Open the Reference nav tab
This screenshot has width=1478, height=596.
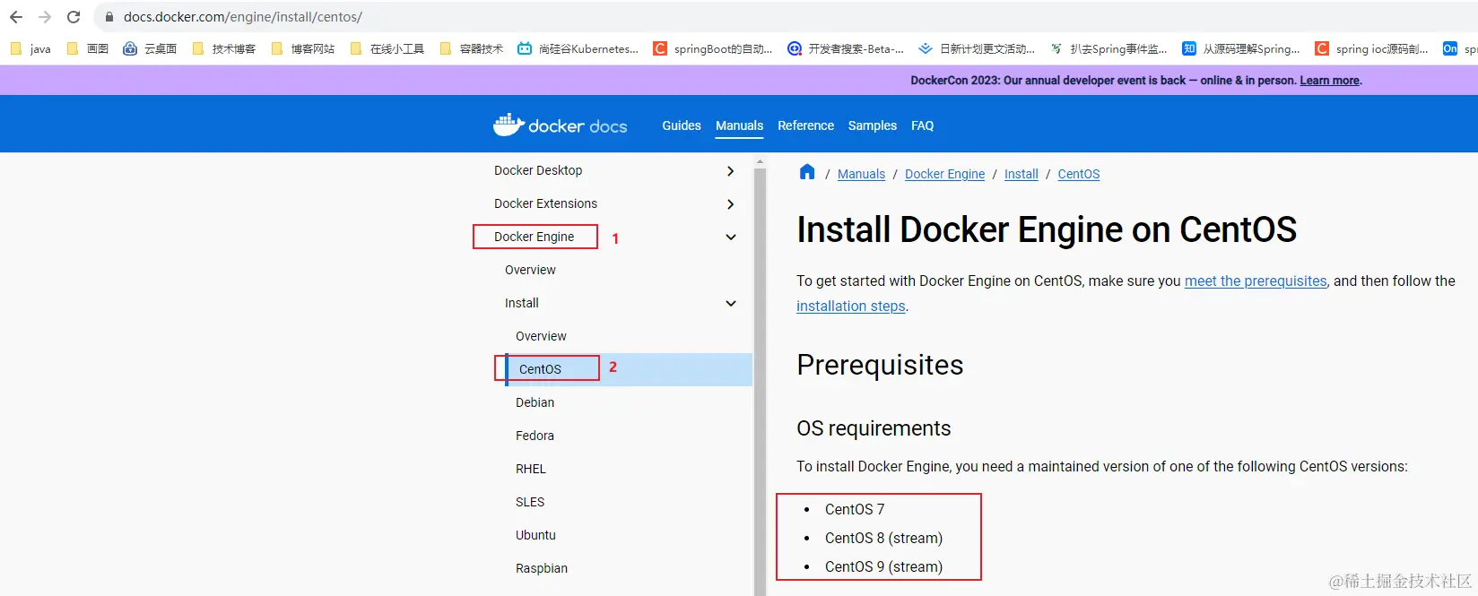805,125
